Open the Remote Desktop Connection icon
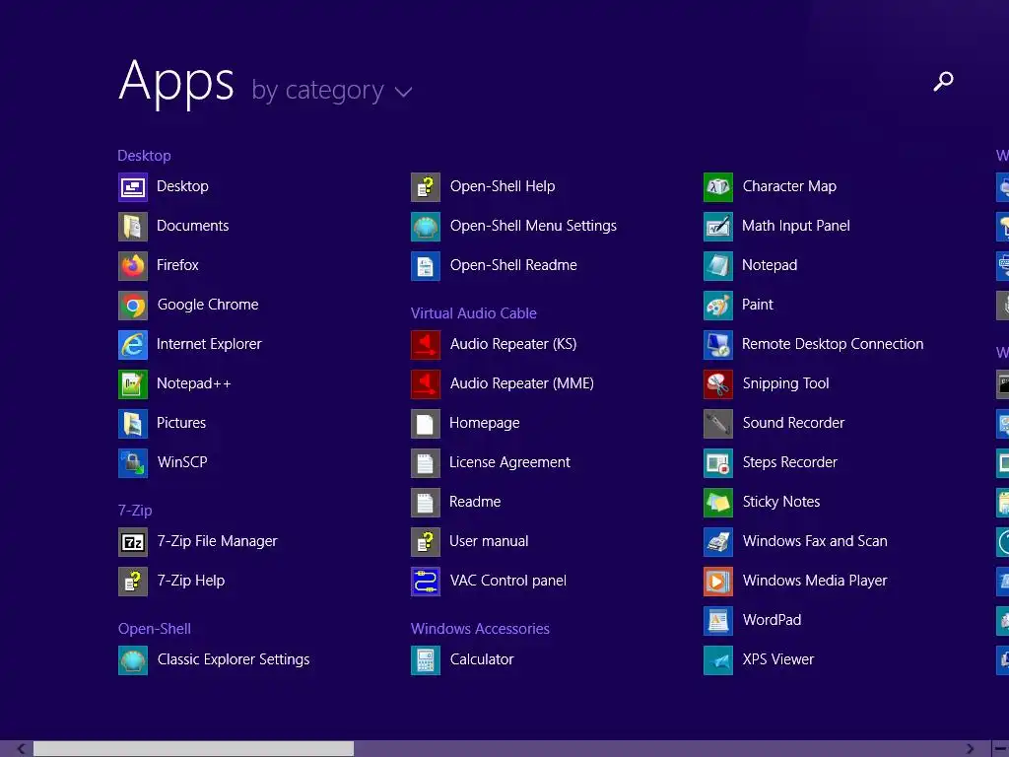The width and height of the screenshot is (1009, 757). (718, 345)
